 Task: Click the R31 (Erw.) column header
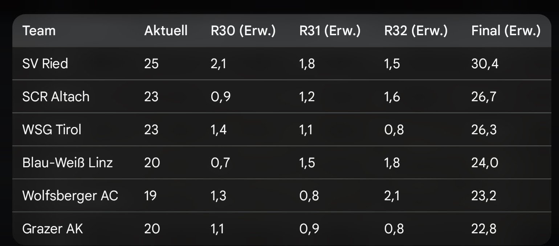coord(330,31)
